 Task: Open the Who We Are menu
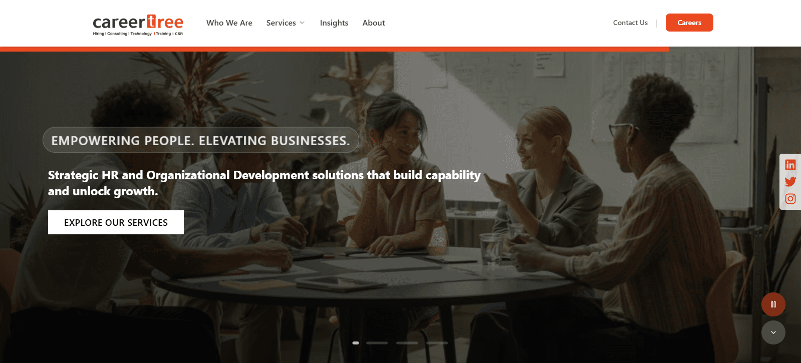(x=229, y=23)
